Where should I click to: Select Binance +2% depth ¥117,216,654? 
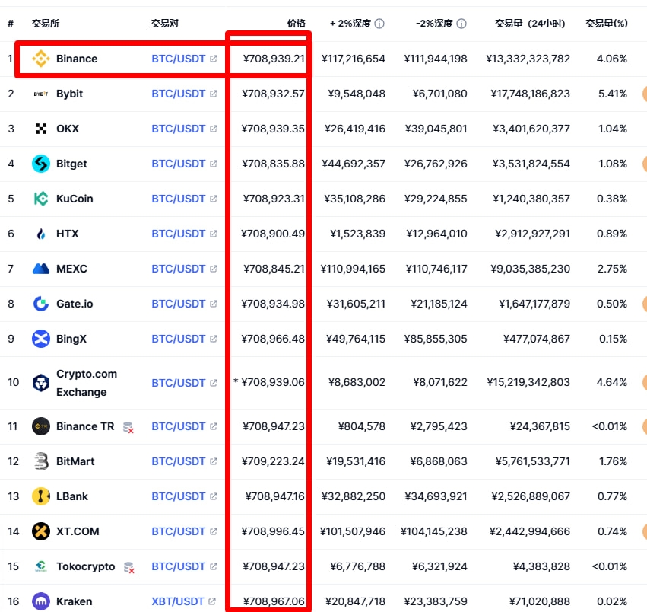[354, 59]
